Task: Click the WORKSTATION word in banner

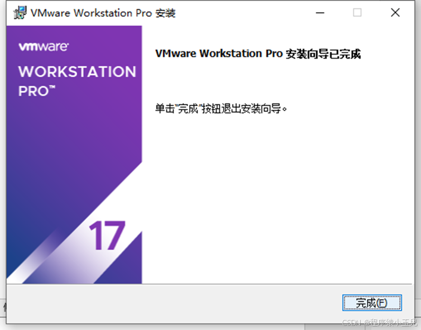Action: point(77,72)
